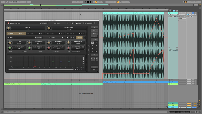Check the Inv fb R checkbox
The height and width of the screenshot is (114, 202).
pyautogui.click(x=53, y=51)
